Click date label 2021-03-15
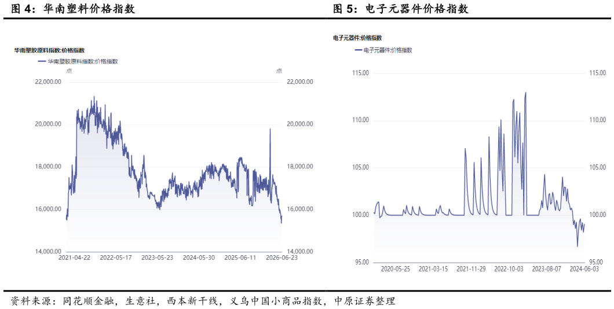Viewport: 614px width, 309px height. point(433,269)
